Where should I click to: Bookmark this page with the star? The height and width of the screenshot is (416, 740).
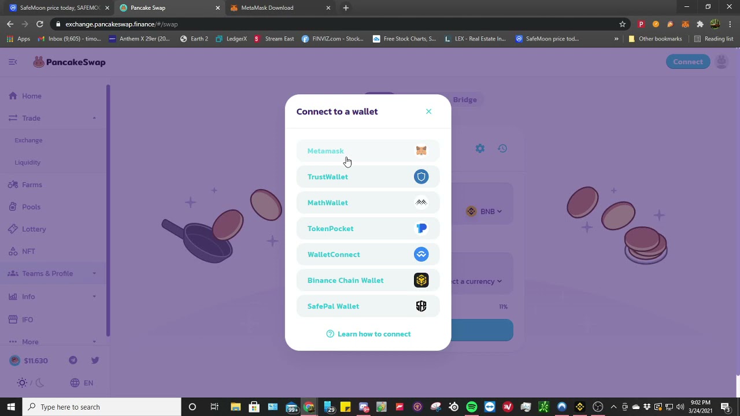pos(622,24)
